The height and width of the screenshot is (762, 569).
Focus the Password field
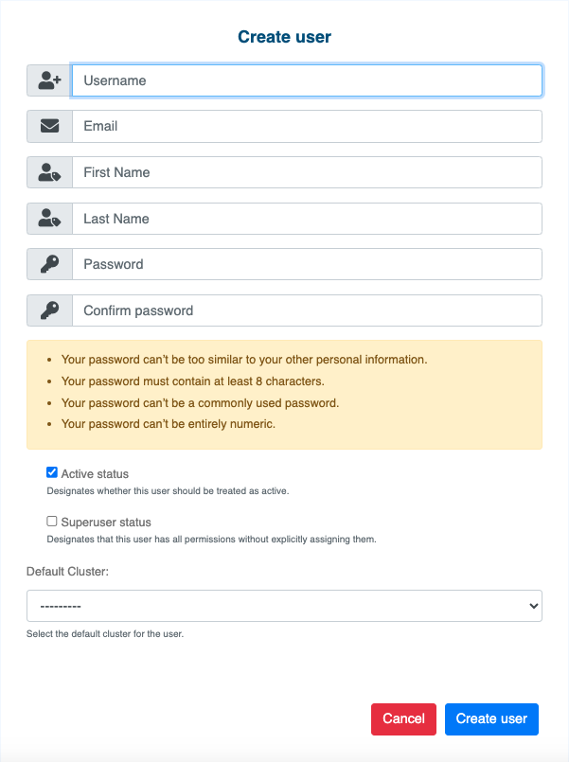coord(307,265)
